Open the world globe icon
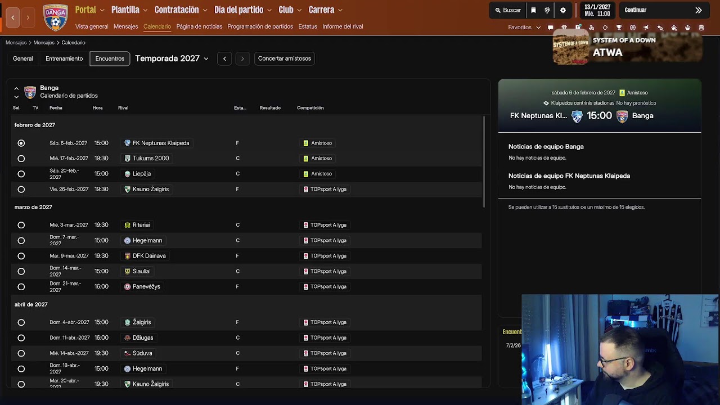Screen dimensions: 720x405 [547, 10]
